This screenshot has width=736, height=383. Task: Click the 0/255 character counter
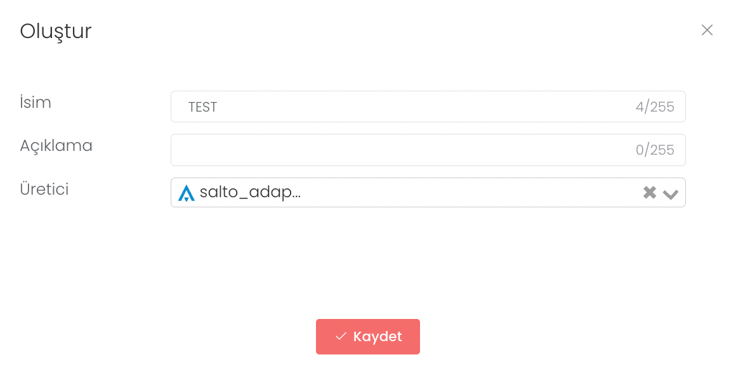click(655, 150)
